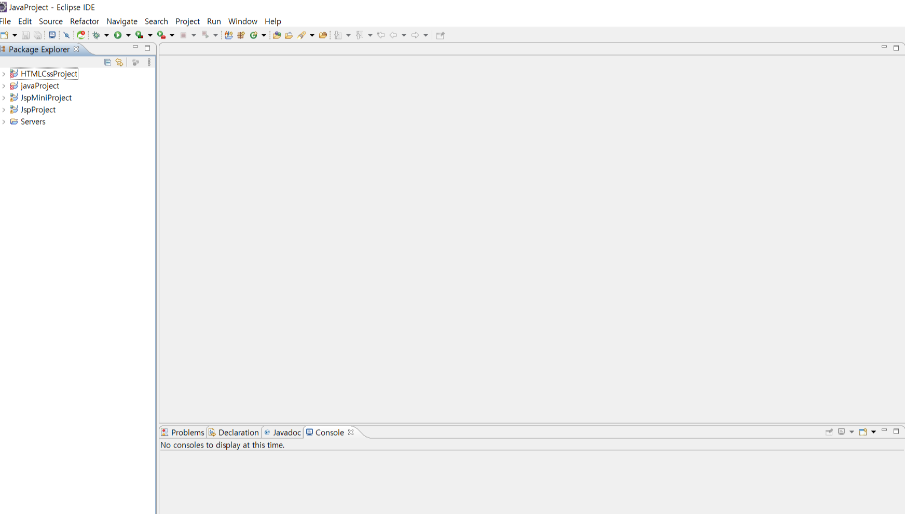
Task: Open the Refactor menu
Action: [85, 21]
